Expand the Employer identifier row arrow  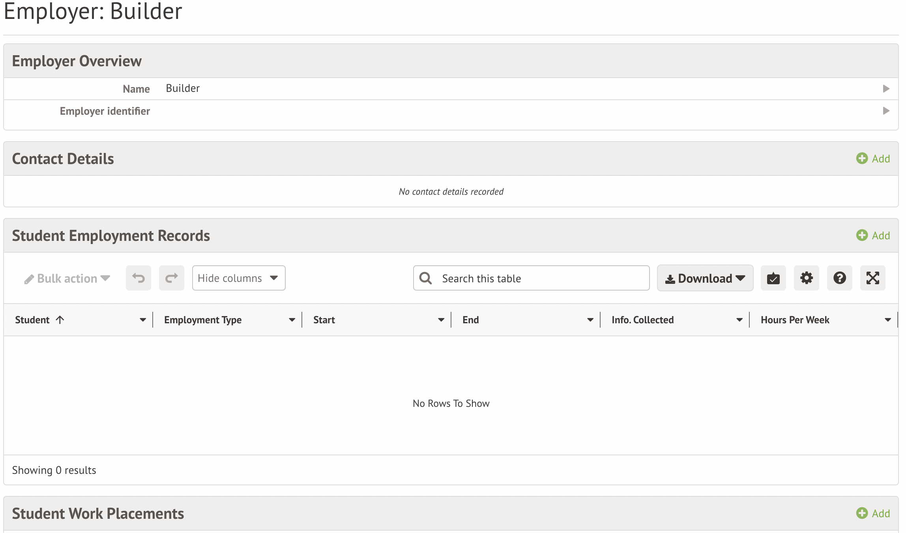(x=886, y=111)
